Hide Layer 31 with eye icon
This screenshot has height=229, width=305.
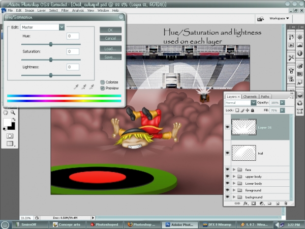tap(227, 127)
